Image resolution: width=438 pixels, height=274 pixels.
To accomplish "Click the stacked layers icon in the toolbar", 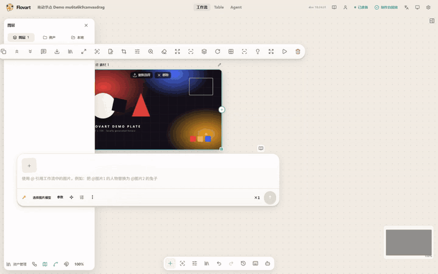I will point(204,52).
